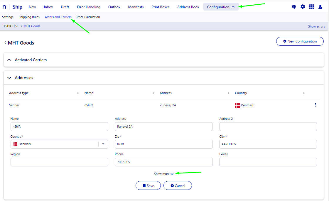Go back using arrow beside MHT Goods
329x201 pixels.
tap(5, 43)
